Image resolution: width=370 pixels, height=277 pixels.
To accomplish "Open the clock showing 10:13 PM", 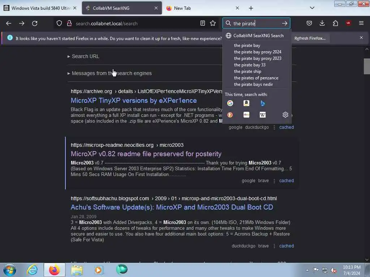I will click(352, 270).
